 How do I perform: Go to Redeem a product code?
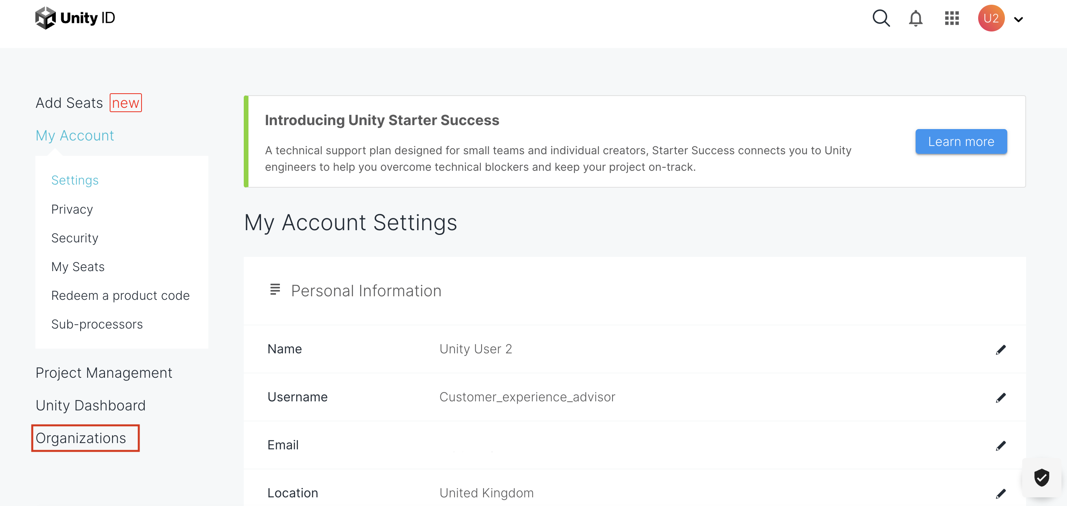point(121,295)
